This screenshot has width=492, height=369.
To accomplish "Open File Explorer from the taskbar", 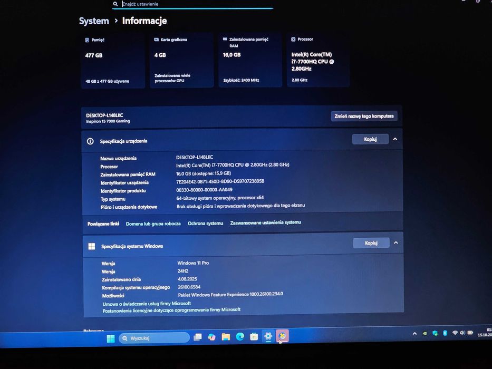I will pyautogui.click(x=226, y=337).
